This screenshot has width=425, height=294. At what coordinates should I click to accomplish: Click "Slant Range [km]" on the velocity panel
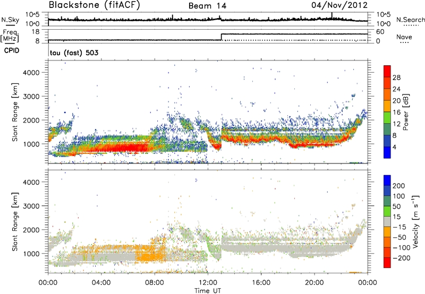click(15, 222)
